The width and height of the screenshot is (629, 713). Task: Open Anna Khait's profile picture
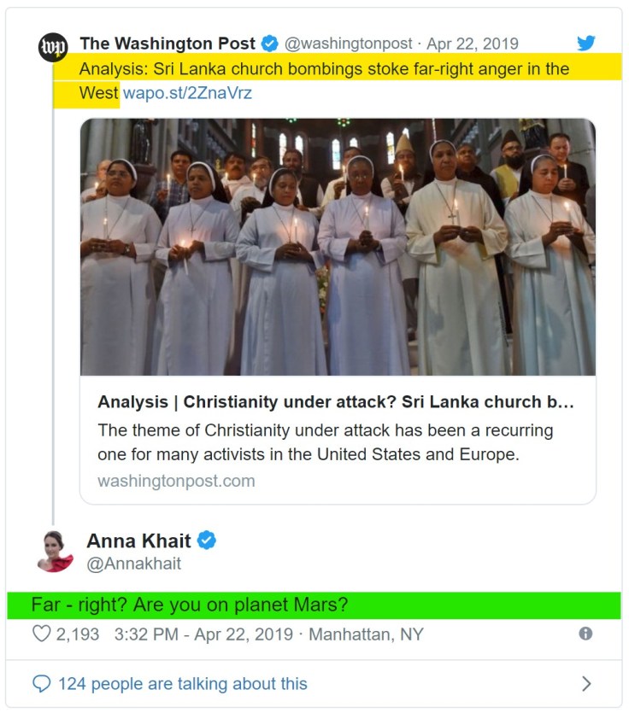click(55, 551)
